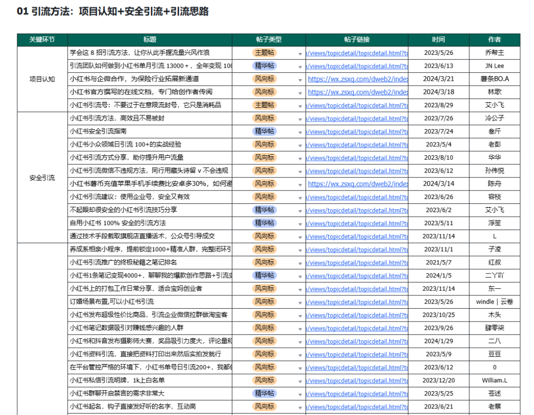
Task: Select date cell 2023/5/4
Action: (439, 144)
